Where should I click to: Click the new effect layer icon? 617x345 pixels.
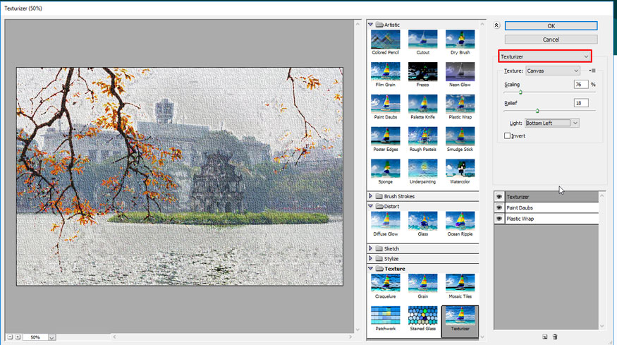coord(544,337)
